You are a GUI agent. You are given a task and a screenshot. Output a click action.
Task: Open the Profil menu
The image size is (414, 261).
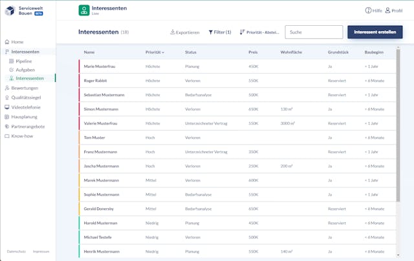393,10
